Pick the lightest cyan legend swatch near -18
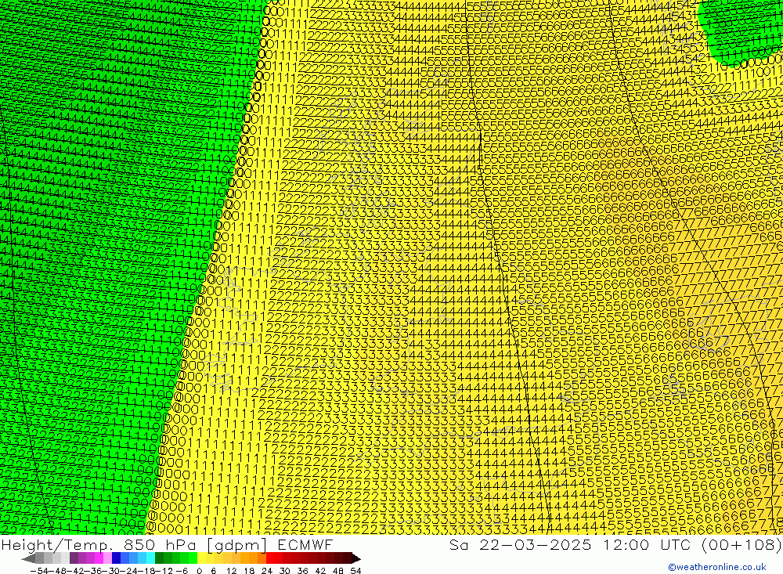Viewport: 783px width, 574px height. pos(150,558)
